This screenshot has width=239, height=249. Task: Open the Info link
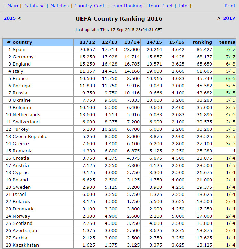[183, 6]
